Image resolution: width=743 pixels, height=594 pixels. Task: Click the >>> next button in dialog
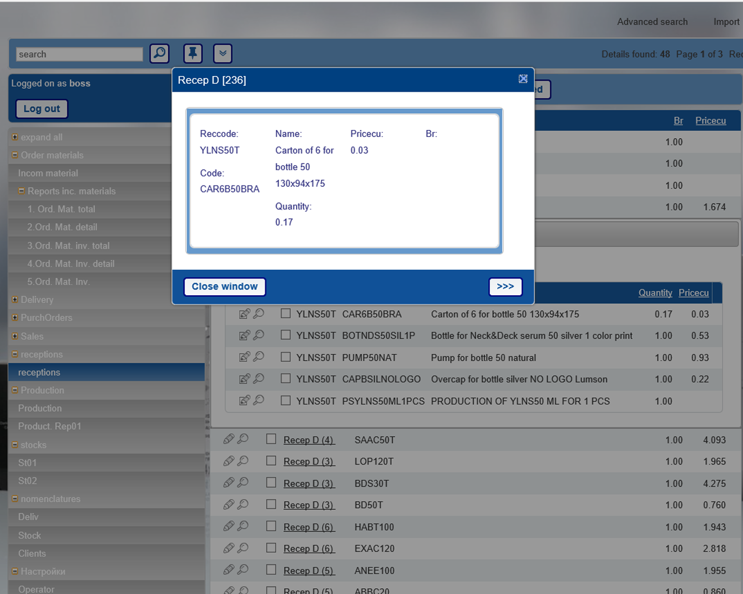pyautogui.click(x=505, y=287)
